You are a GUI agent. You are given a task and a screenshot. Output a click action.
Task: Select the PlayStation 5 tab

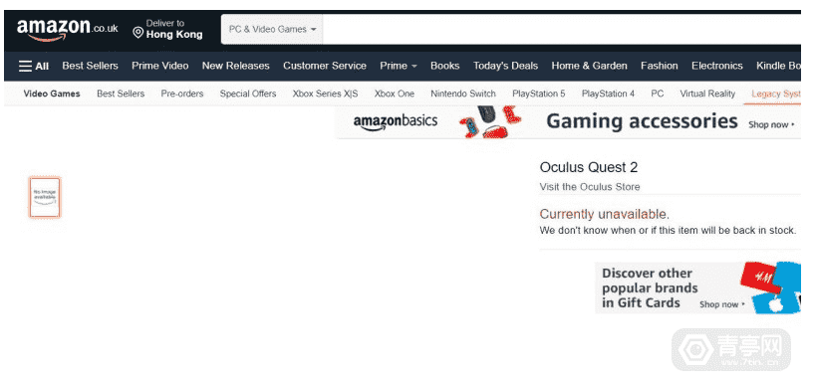(x=538, y=94)
